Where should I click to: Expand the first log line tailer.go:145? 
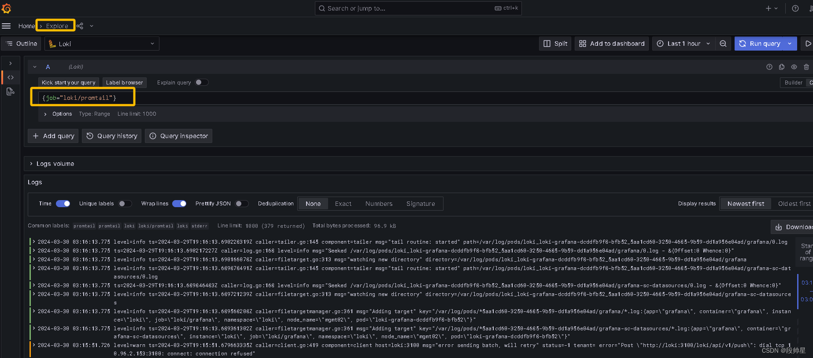point(34,242)
